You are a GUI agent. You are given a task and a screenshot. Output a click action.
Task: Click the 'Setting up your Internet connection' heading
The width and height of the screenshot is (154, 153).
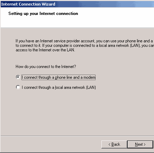(43, 14)
